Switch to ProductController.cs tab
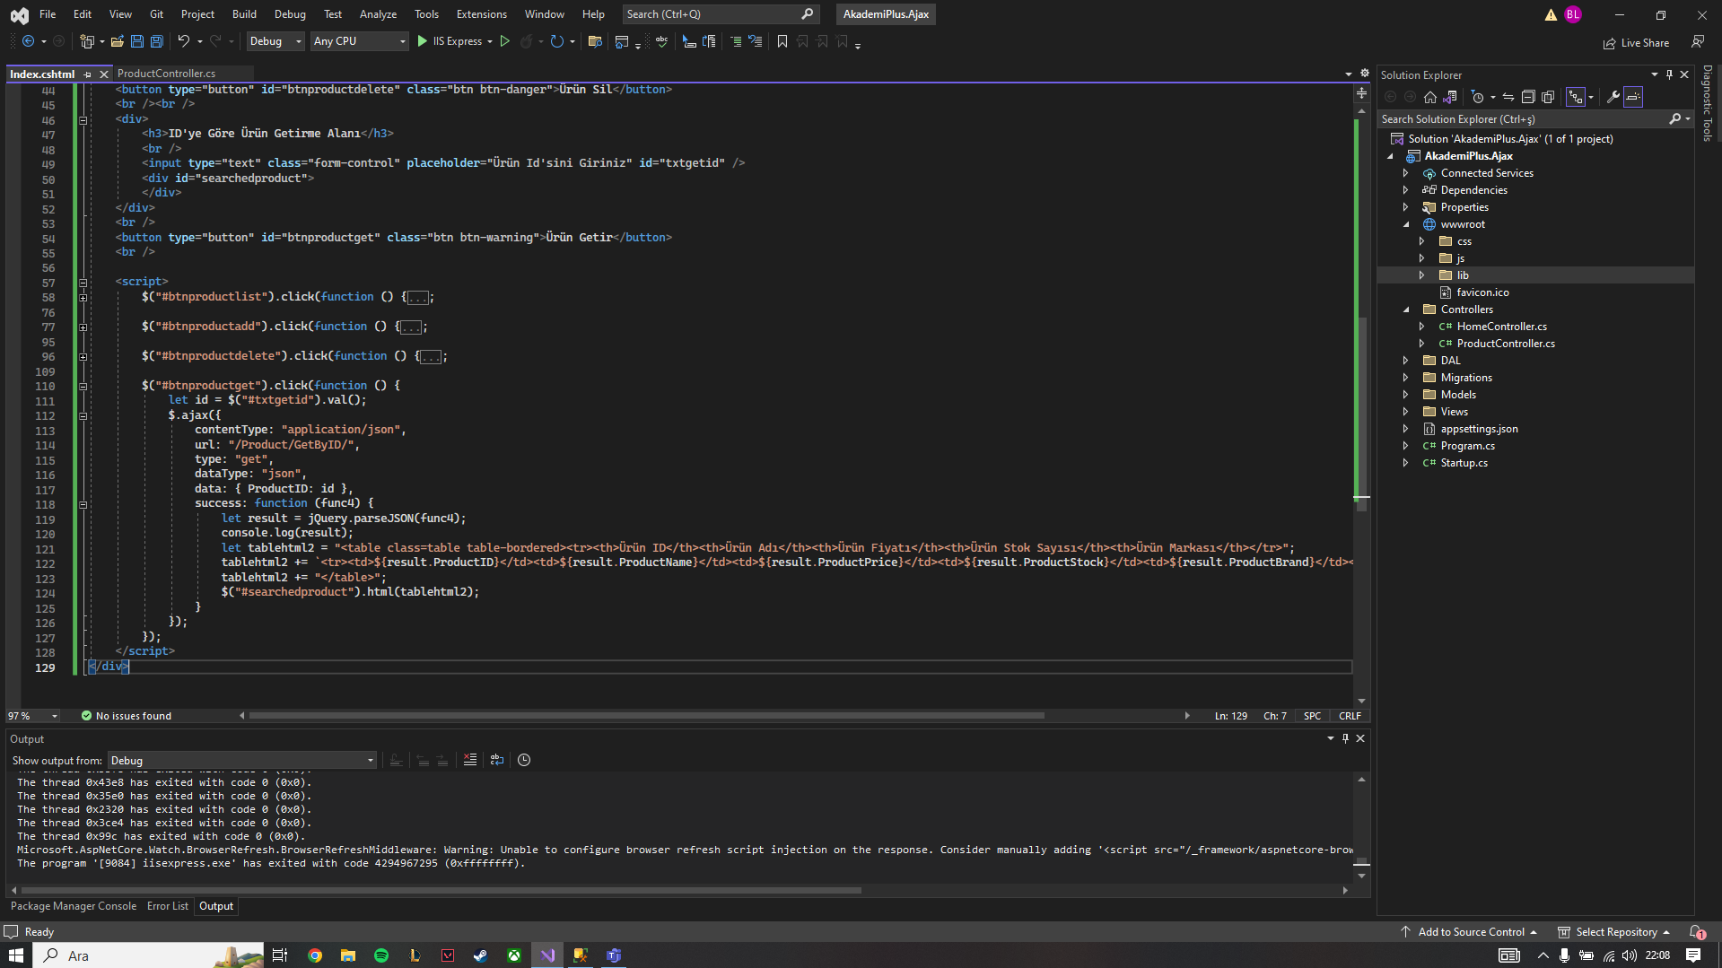 tap(166, 74)
